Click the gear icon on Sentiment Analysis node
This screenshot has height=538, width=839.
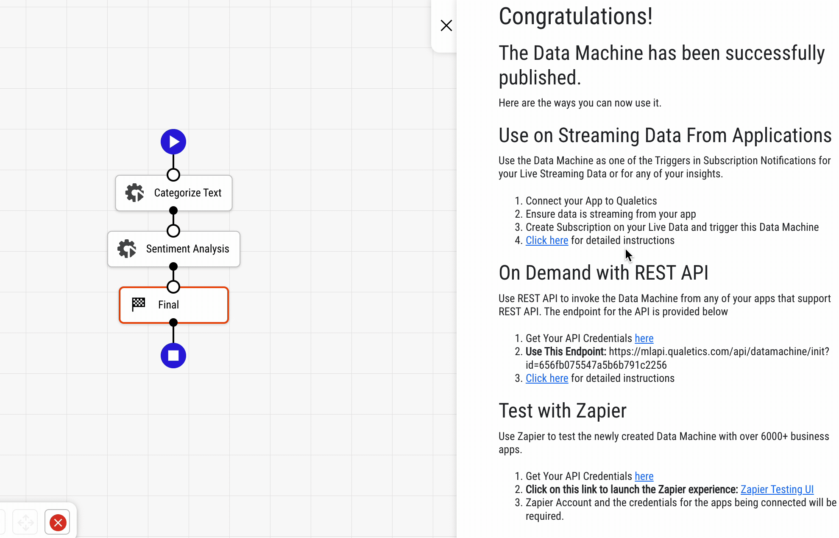coord(127,249)
